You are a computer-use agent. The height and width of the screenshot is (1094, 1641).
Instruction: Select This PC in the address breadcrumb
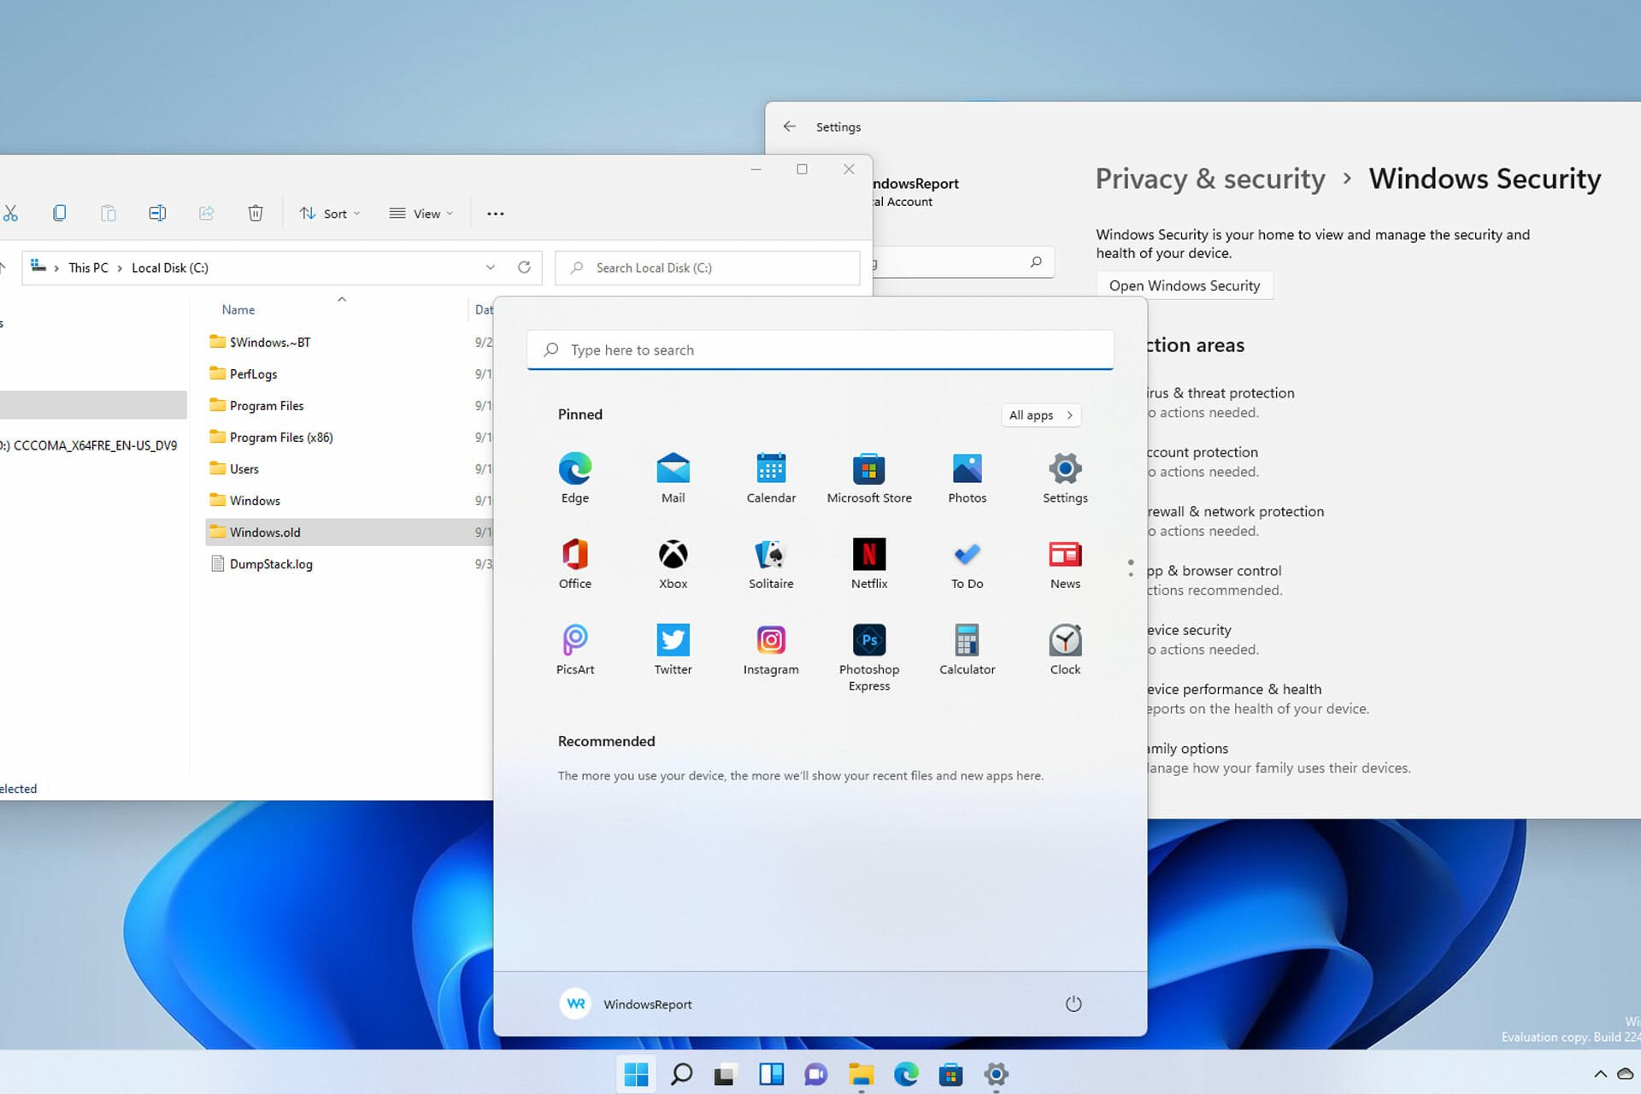pos(89,268)
